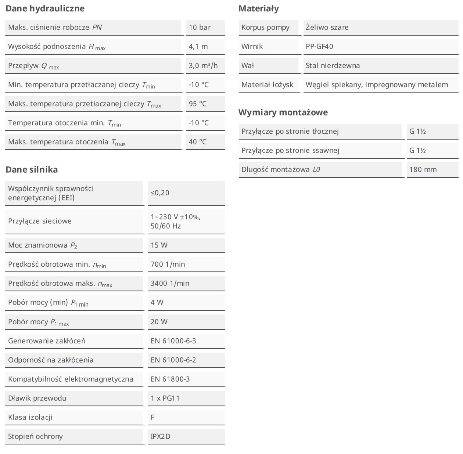
Task: Select the "4,1 m" lifting height value
Action: tap(198, 46)
